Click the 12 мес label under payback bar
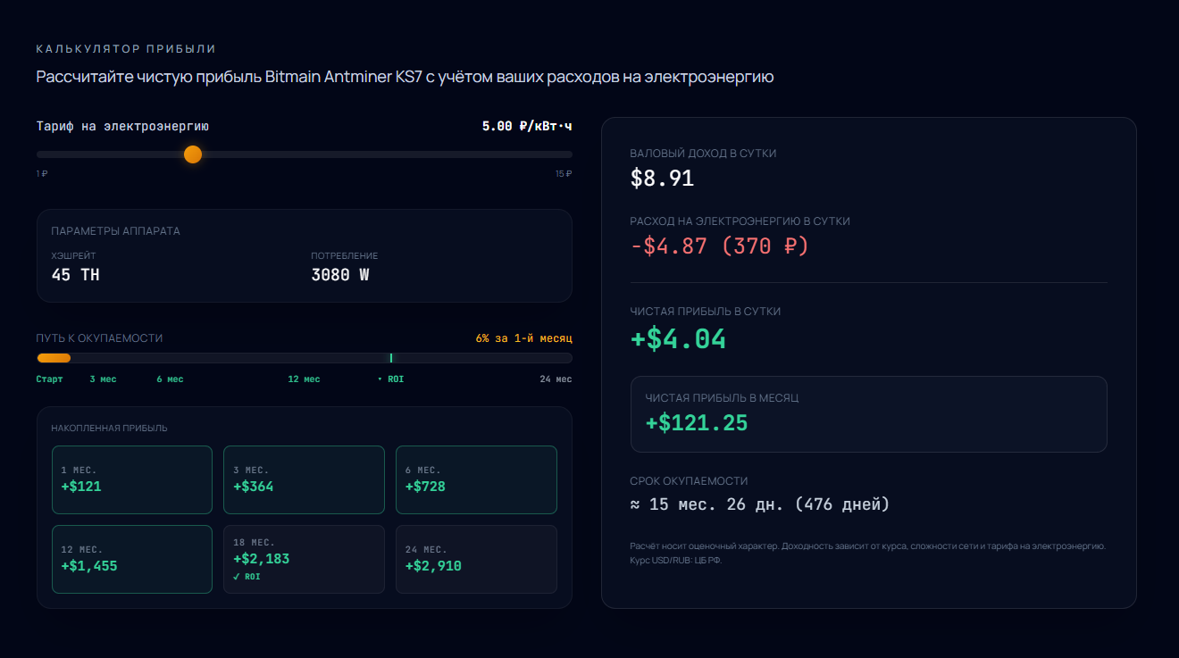The image size is (1179, 658). point(304,379)
